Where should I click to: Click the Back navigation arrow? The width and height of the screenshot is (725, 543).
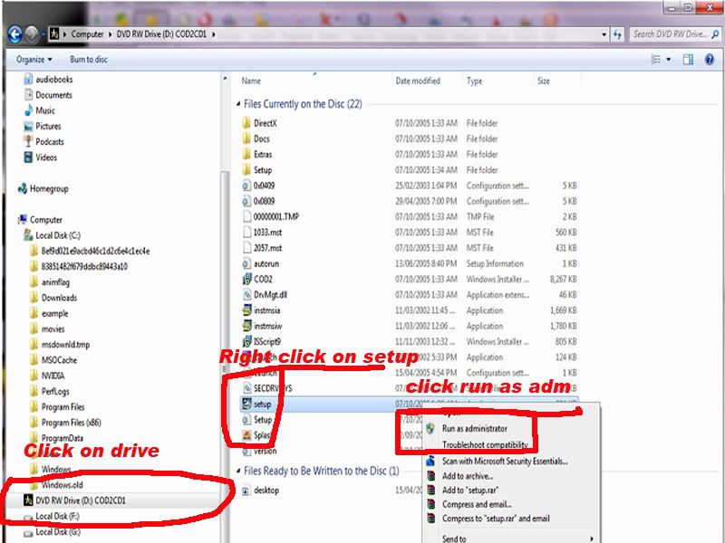pos(14,34)
